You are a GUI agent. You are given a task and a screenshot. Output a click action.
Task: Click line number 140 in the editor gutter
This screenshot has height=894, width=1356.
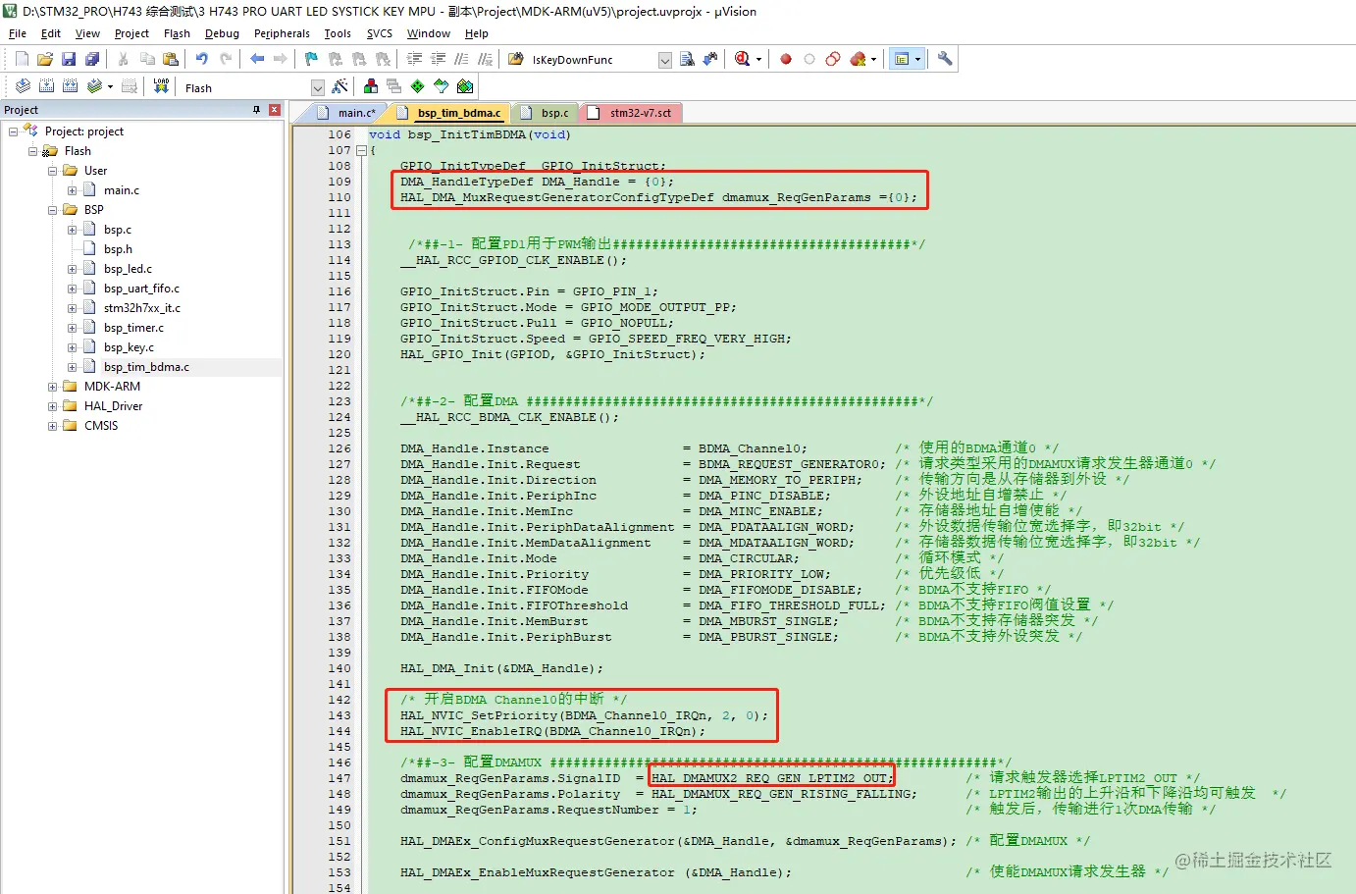[339, 668]
